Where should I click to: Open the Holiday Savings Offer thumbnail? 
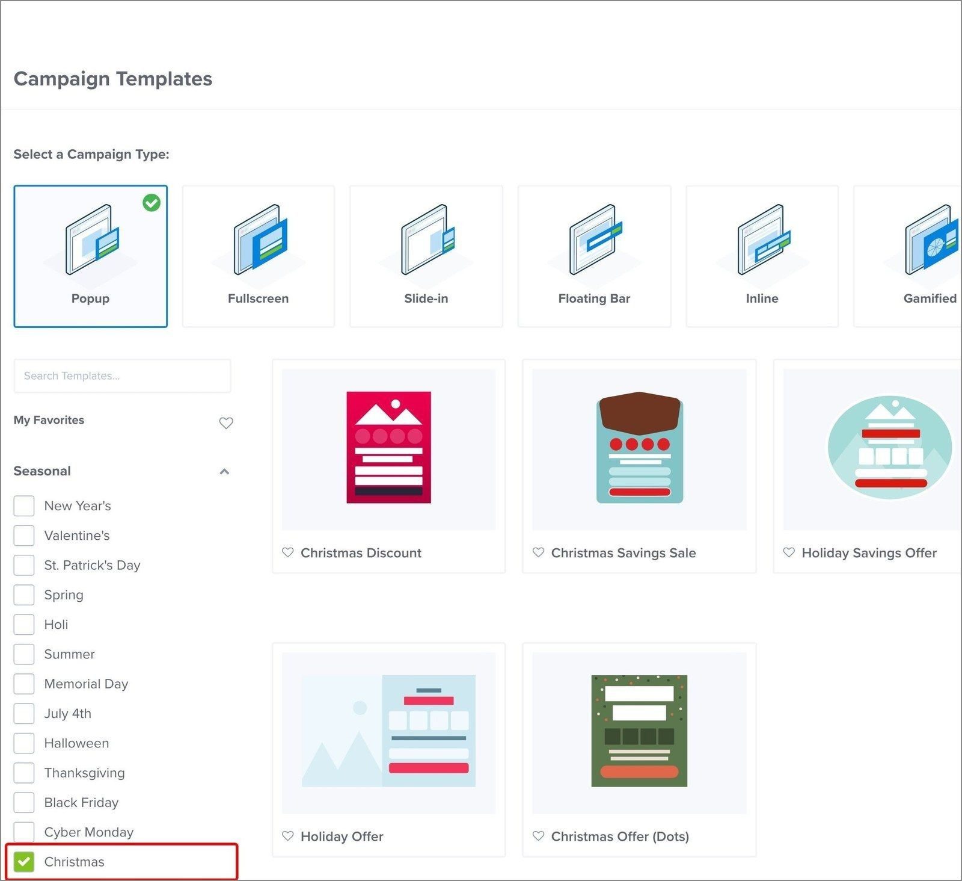pos(872,450)
